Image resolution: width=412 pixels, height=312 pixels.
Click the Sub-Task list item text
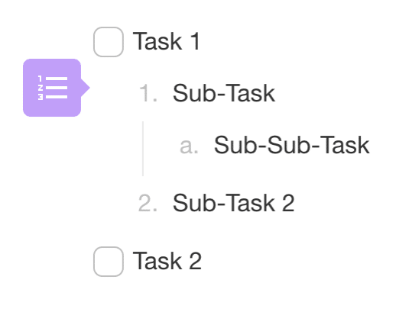coord(224,93)
